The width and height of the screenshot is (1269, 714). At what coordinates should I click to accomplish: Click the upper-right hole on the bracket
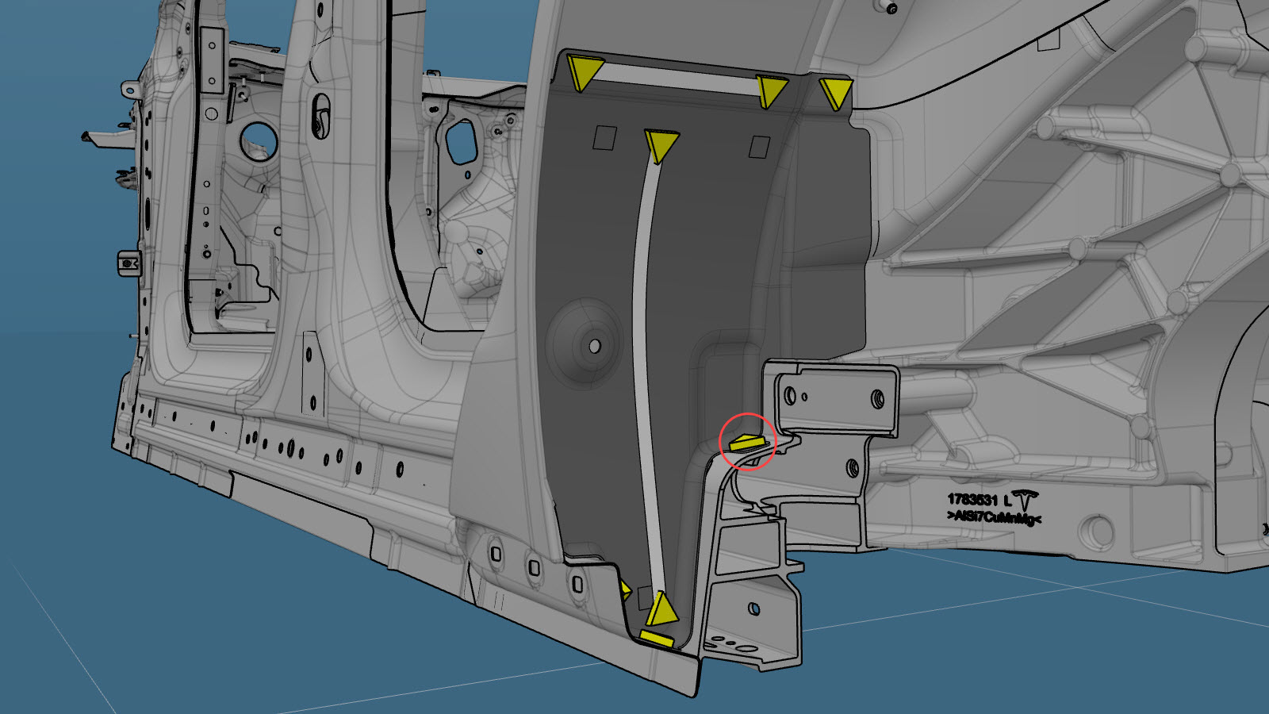click(878, 398)
